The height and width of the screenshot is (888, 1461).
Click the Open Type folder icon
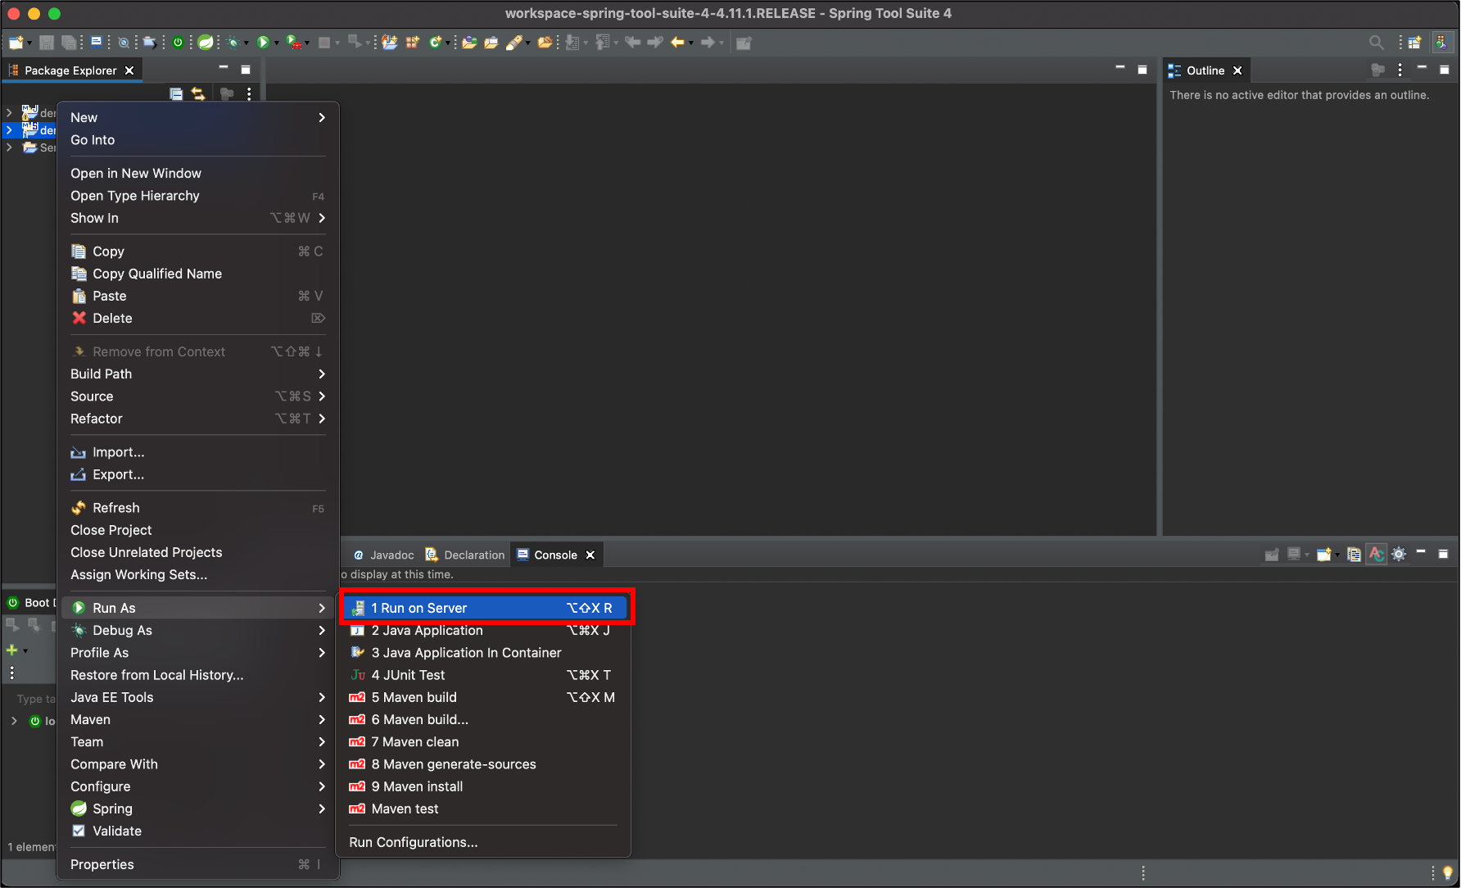click(x=469, y=43)
